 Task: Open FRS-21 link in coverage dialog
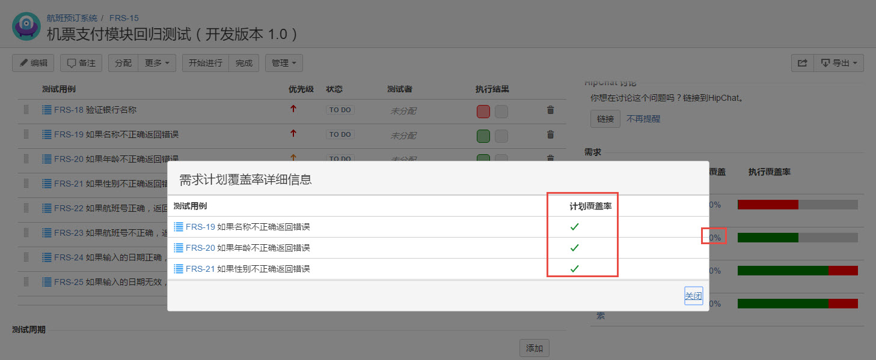200,269
